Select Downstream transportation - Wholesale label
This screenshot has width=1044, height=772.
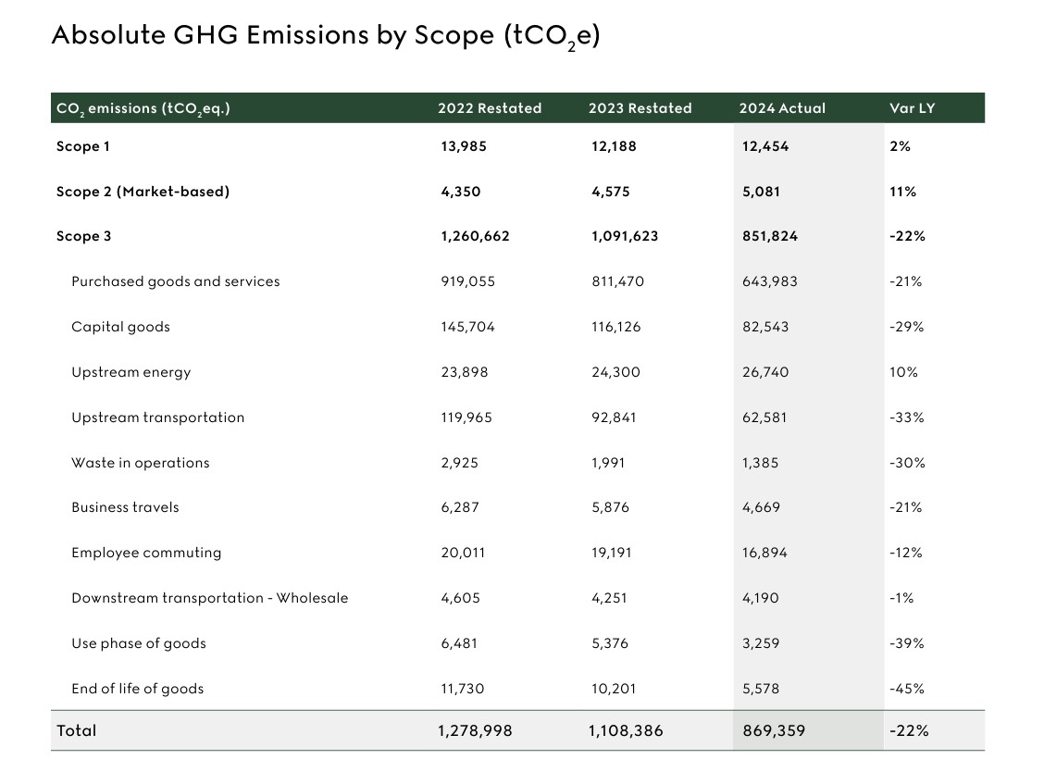point(209,598)
